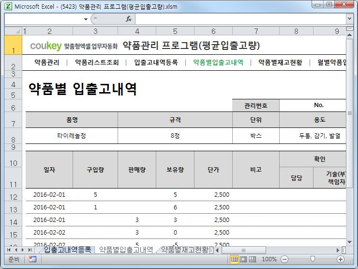This screenshot has width=358, height=269.
Task: Click the macro record icon in status bar
Action: click(32, 259)
